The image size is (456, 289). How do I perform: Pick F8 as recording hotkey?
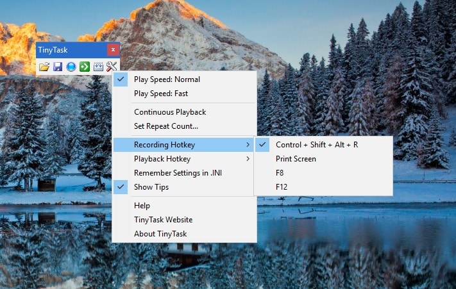click(x=281, y=173)
